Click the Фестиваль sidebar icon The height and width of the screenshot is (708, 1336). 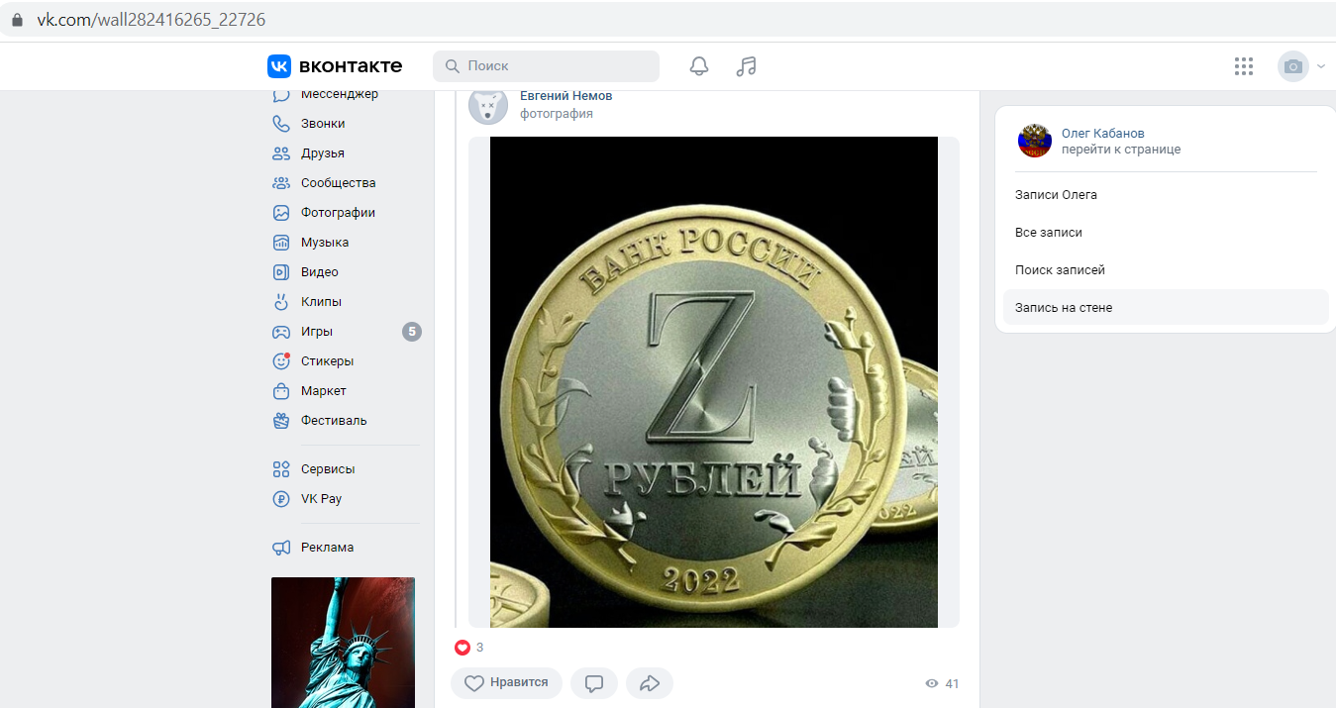pyautogui.click(x=281, y=421)
